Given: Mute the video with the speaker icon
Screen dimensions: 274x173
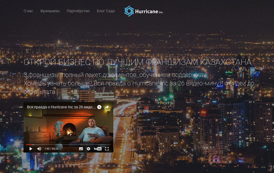Looking at the screenshot, I should tap(39, 149).
